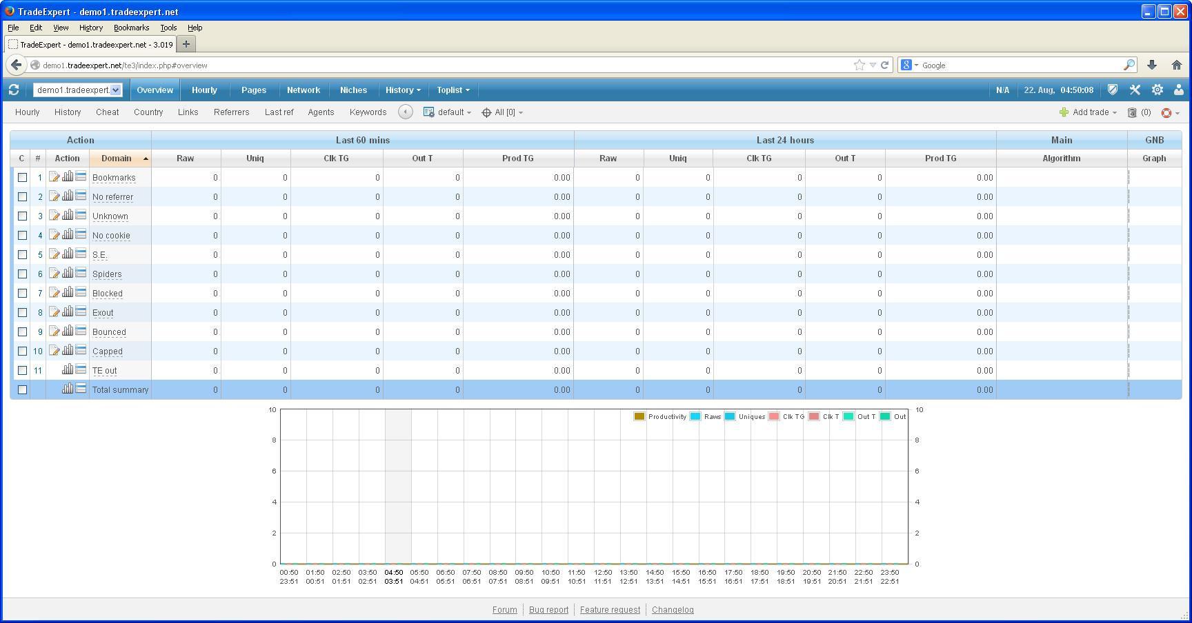Click details list icon for Spiders row
Screen dimensions: 1192x623
point(81,274)
